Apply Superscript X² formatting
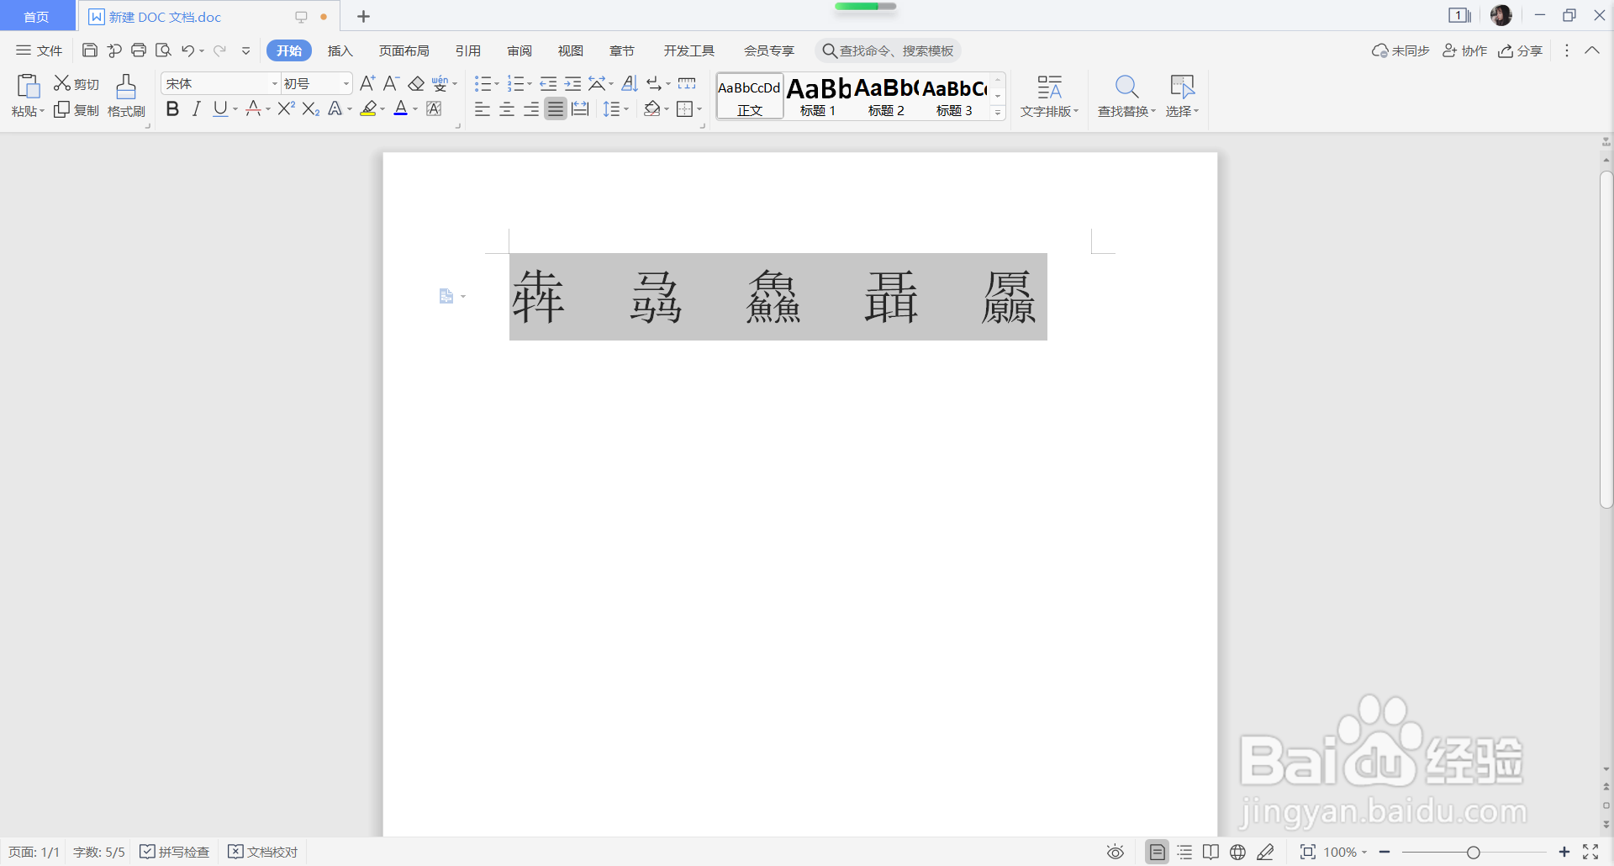 point(287,108)
